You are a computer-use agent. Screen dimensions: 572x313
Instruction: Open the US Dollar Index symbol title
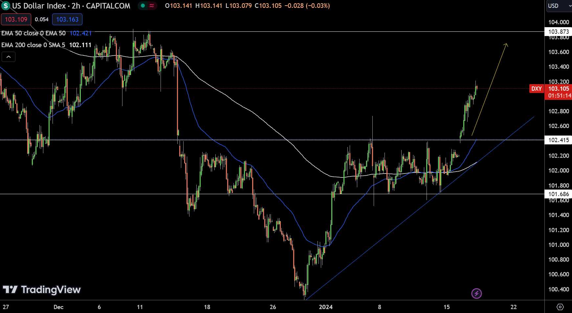click(71, 6)
